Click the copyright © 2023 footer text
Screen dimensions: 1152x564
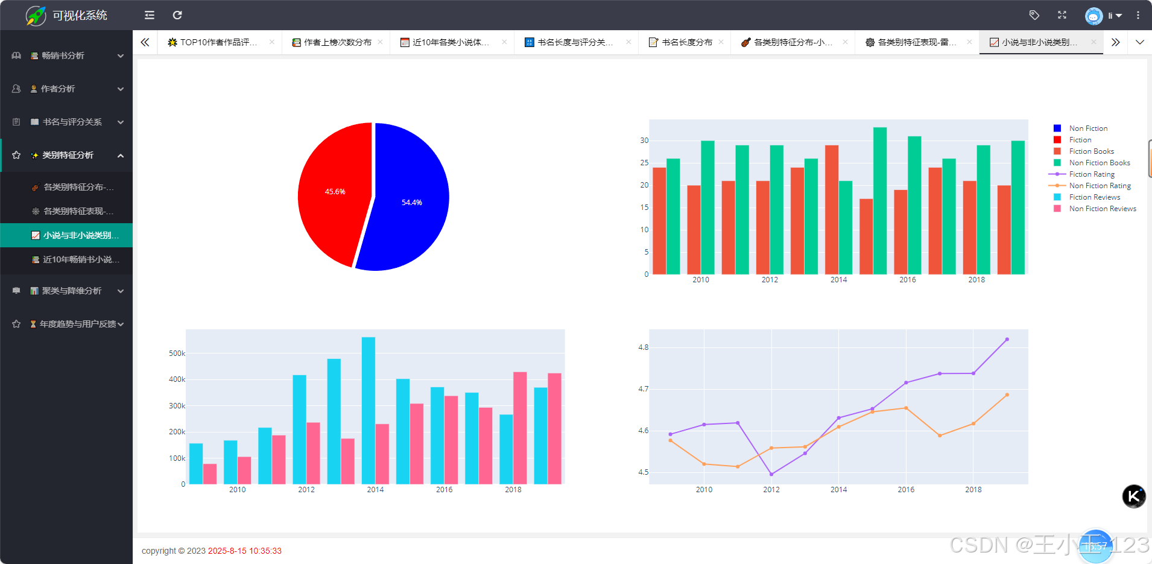174,551
